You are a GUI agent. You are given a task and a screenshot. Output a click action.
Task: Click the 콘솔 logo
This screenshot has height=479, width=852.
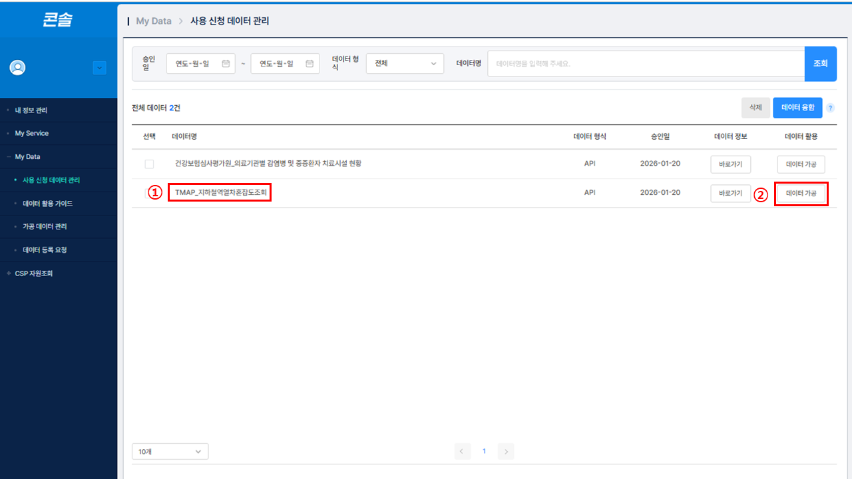[58, 21]
